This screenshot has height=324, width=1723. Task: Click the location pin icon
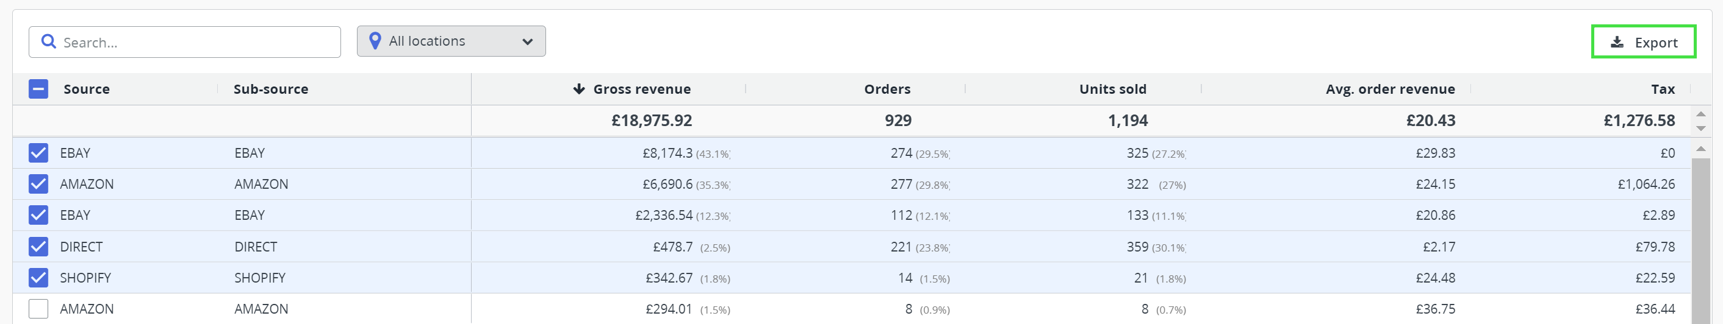click(375, 41)
